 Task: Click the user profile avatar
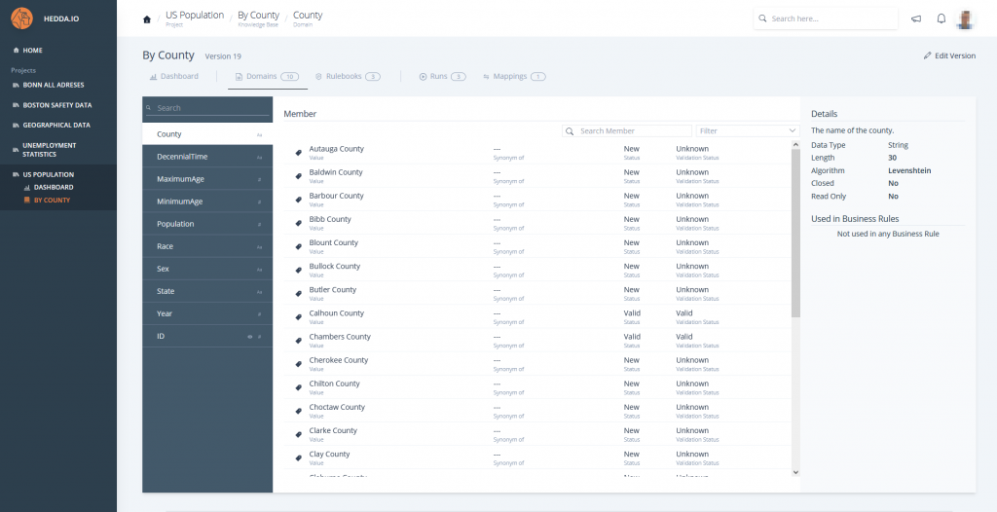(x=965, y=18)
